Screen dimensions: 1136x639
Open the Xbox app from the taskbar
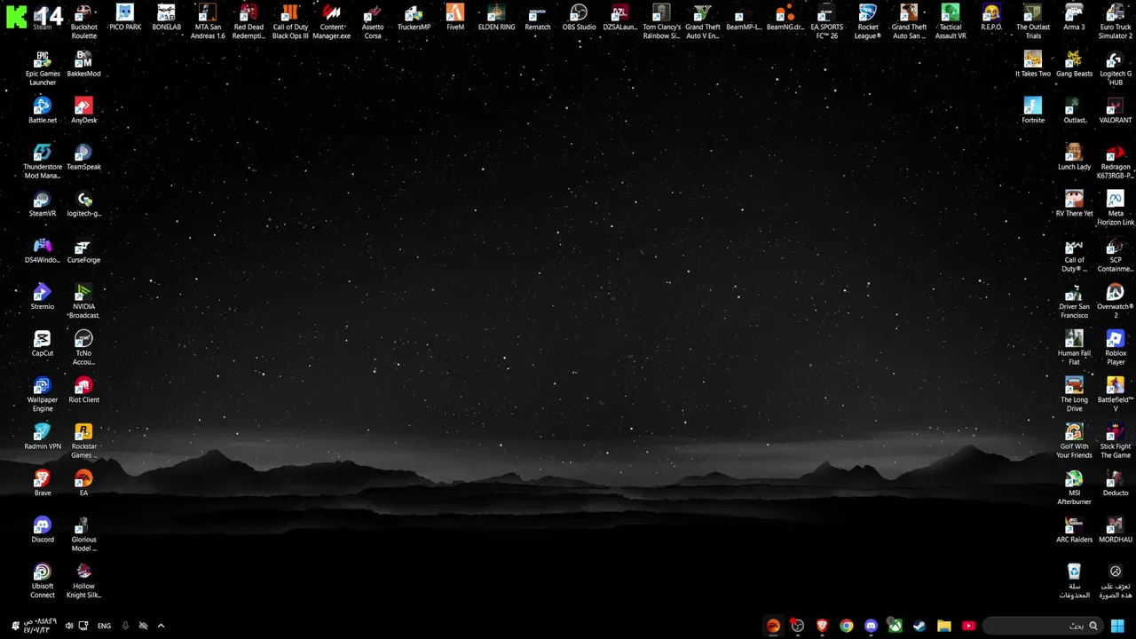(895, 626)
